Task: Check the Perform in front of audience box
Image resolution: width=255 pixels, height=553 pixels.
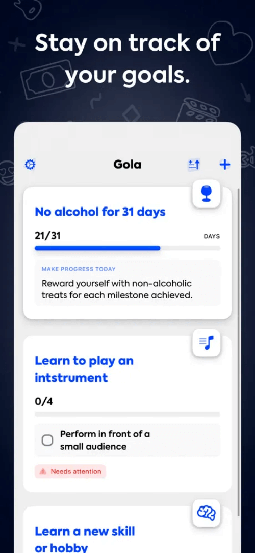Action: pos(47,440)
